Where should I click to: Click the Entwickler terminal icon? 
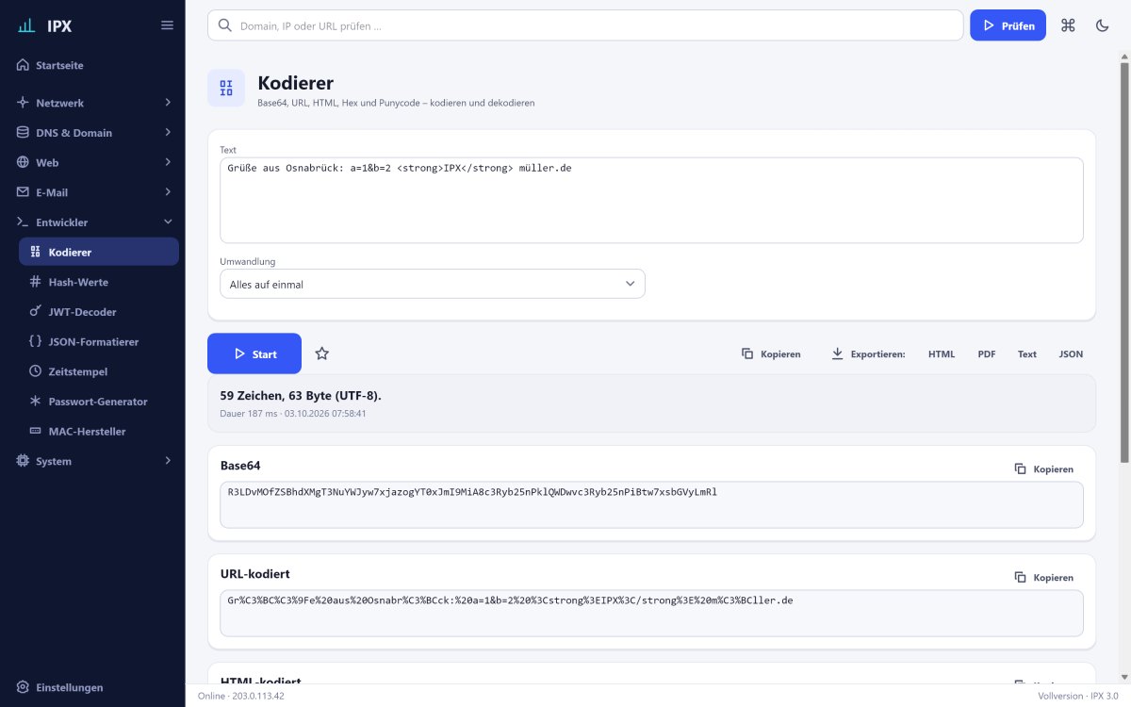coord(23,222)
